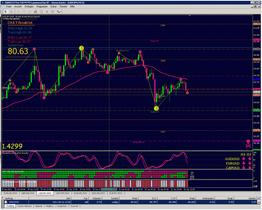
Task: Sort orders by Gewinn column
Action: click(x=246, y=198)
